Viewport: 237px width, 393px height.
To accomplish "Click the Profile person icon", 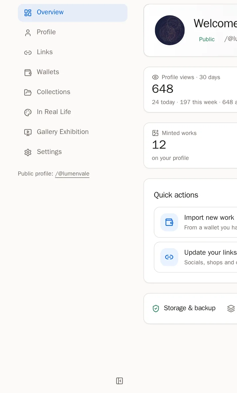I will (x=28, y=33).
